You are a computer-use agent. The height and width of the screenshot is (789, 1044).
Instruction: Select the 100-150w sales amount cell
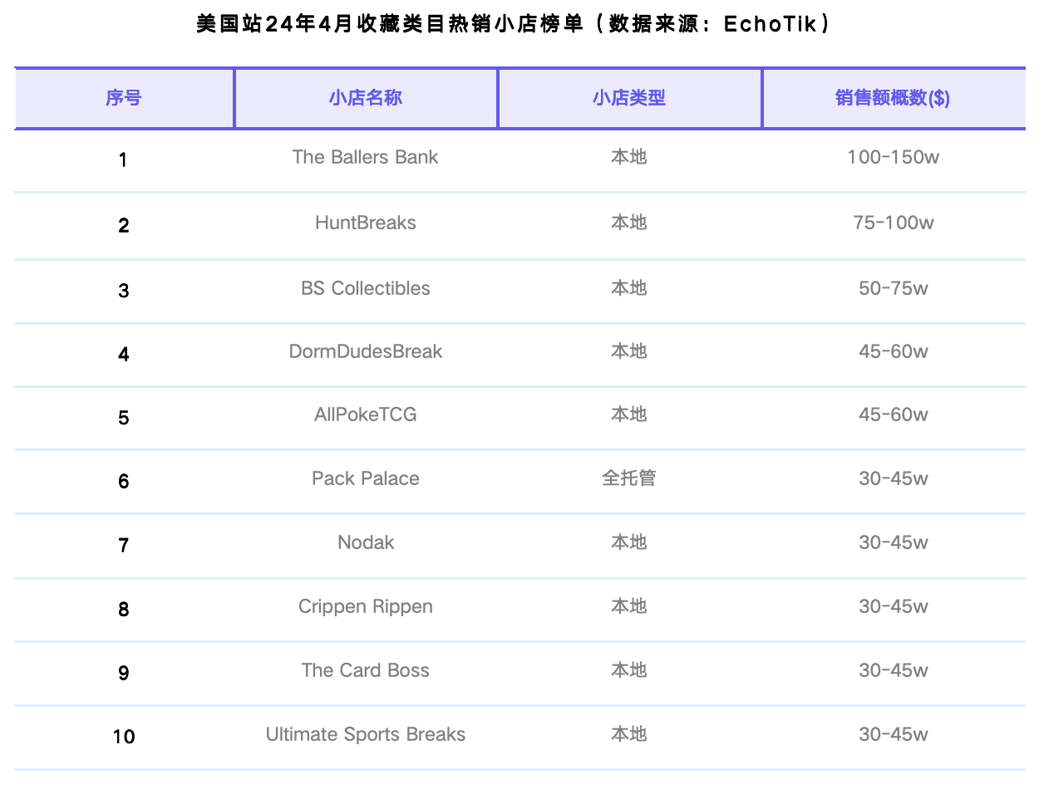[x=893, y=157]
